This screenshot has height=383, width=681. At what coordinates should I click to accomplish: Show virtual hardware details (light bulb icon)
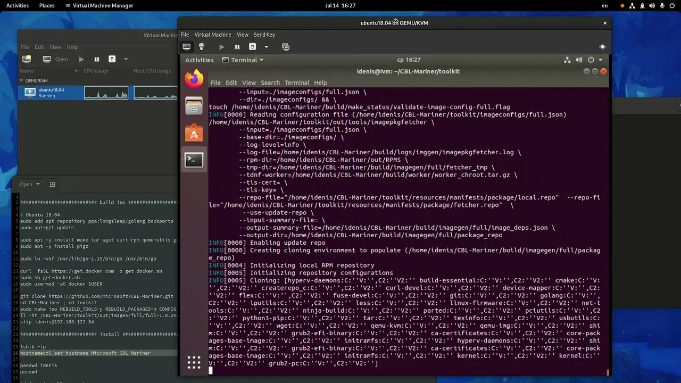pyautogui.click(x=201, y=47)
